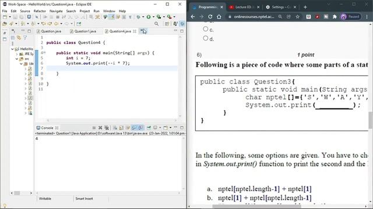
Task: Open the Source menu
Action: 25,11
